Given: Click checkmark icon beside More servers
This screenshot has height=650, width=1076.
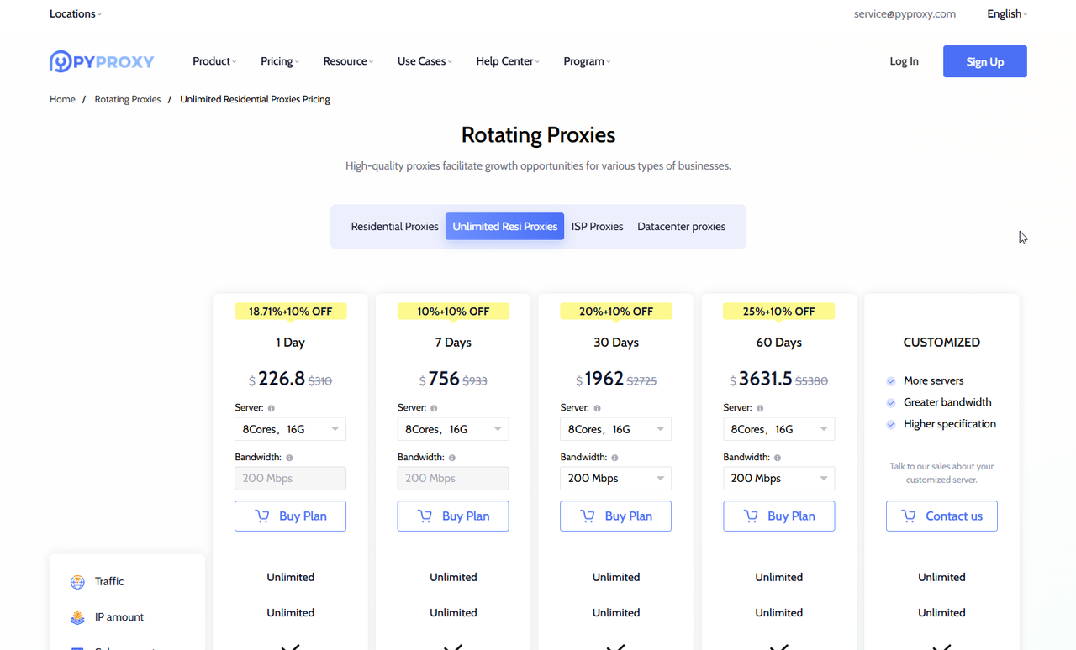Looking at the screenshot, I should click(891, 381).
